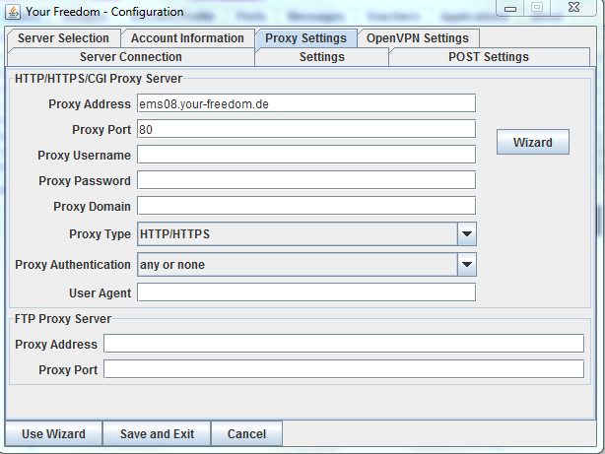Click into the Proxy Domain field
This screenshot has width=605, height=454.
[306, 206]
